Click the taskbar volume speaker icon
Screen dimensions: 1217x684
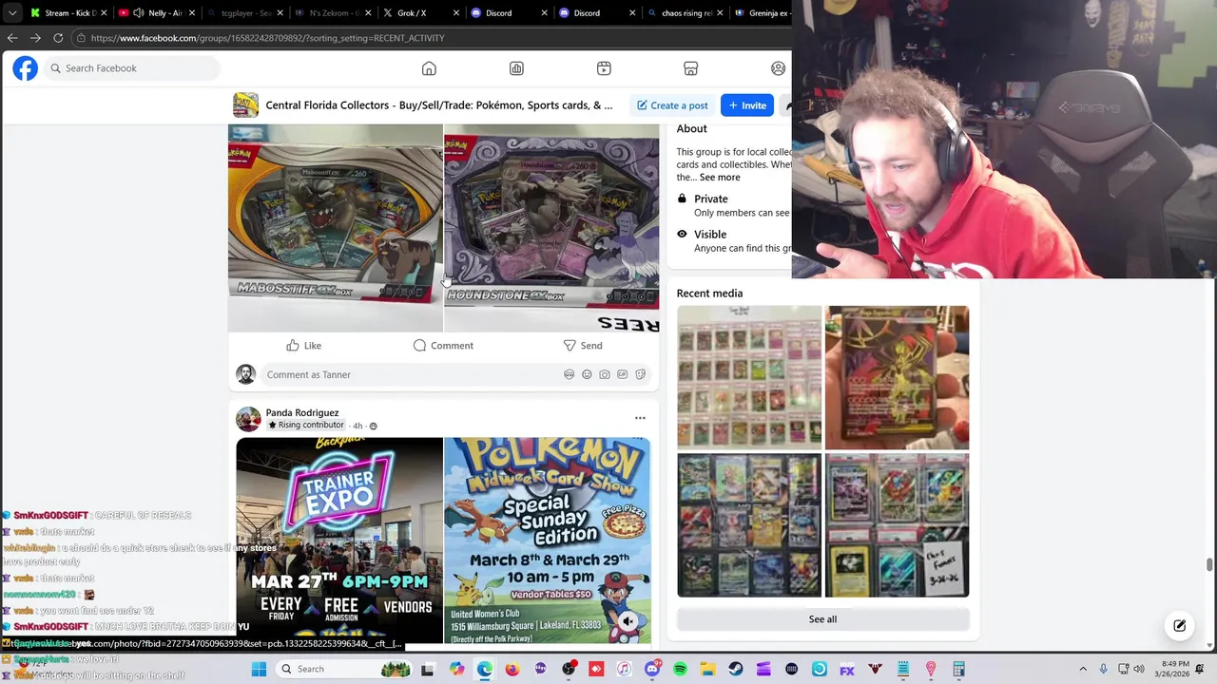pos(1141,669)
